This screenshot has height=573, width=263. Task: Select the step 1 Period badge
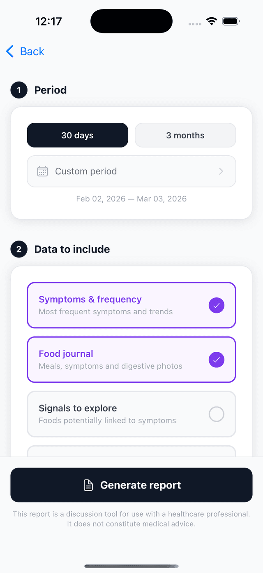[18, 90]
